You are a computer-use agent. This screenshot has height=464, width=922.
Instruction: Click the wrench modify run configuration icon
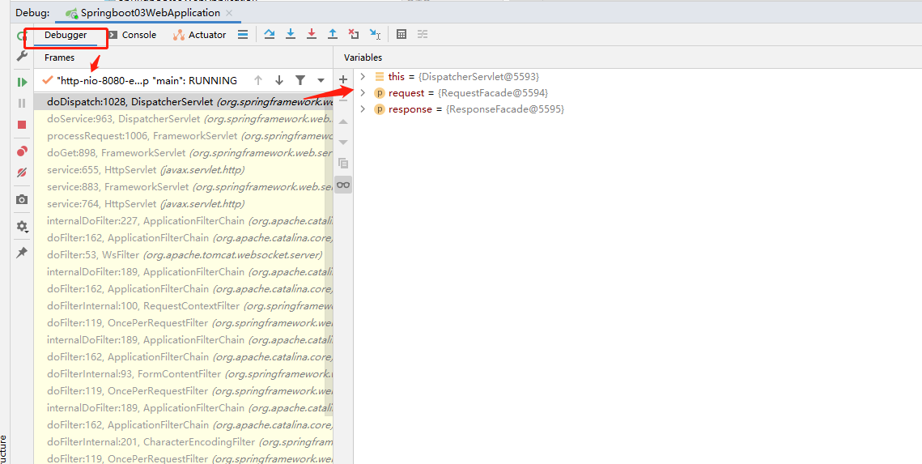click(22, 56)
